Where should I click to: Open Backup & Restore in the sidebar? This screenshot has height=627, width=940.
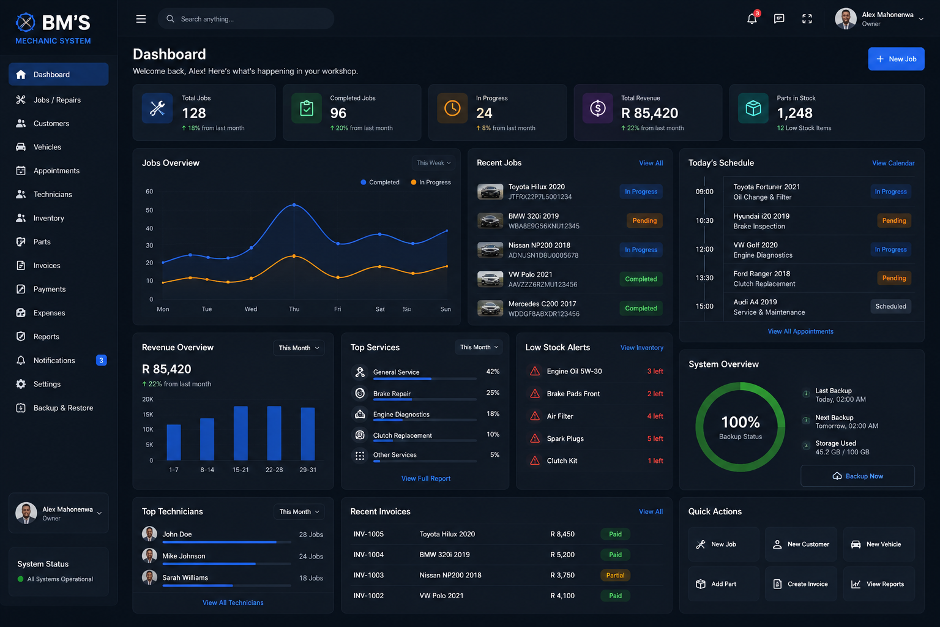coord(59,408)
